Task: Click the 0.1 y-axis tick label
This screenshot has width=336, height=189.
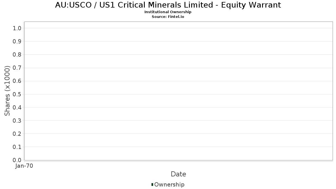Action: 17,147
